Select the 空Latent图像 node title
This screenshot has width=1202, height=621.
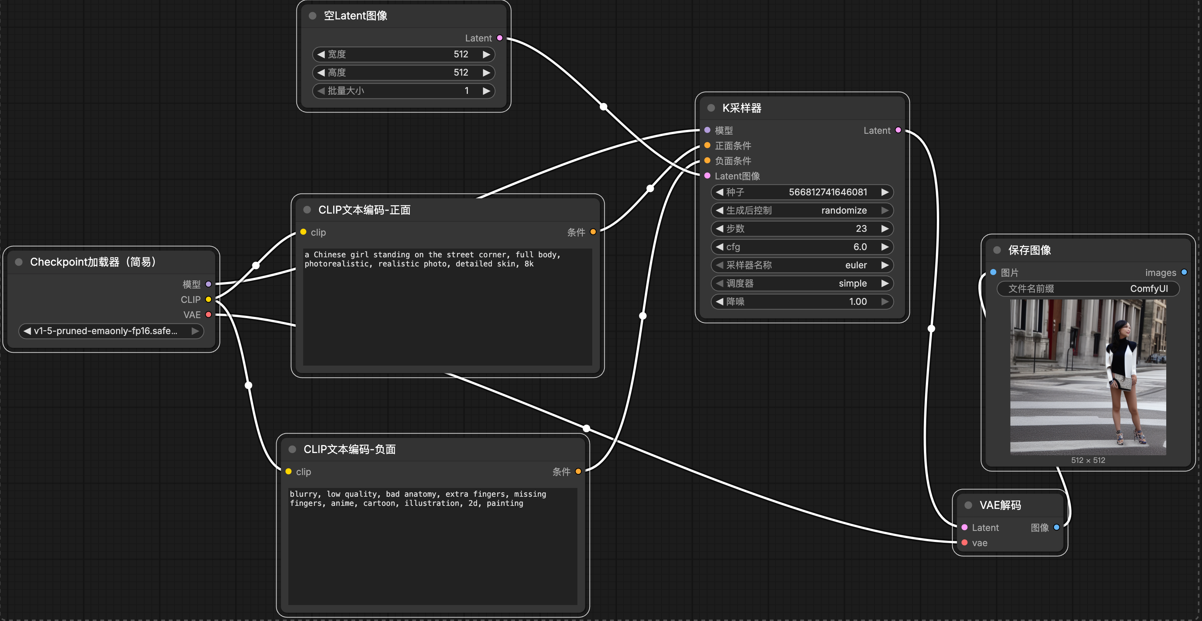pyautogui.click(x=356, y=16)
